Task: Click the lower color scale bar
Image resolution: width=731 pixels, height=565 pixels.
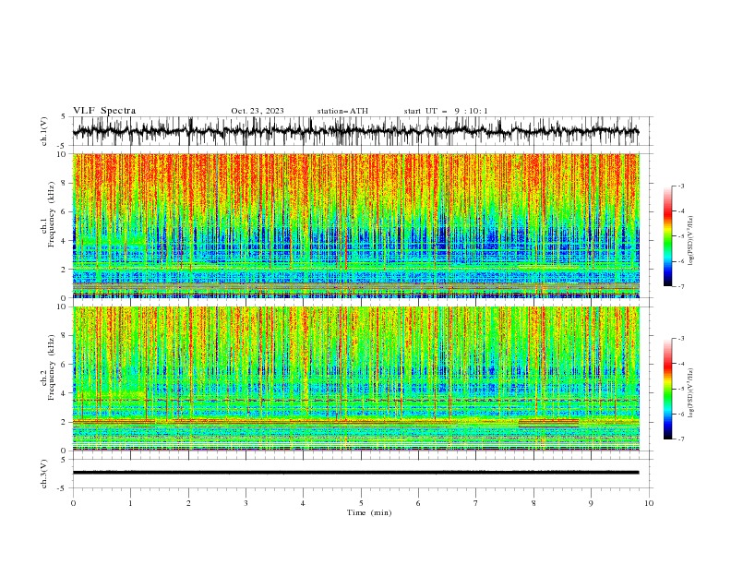Action: click(667, 389)
